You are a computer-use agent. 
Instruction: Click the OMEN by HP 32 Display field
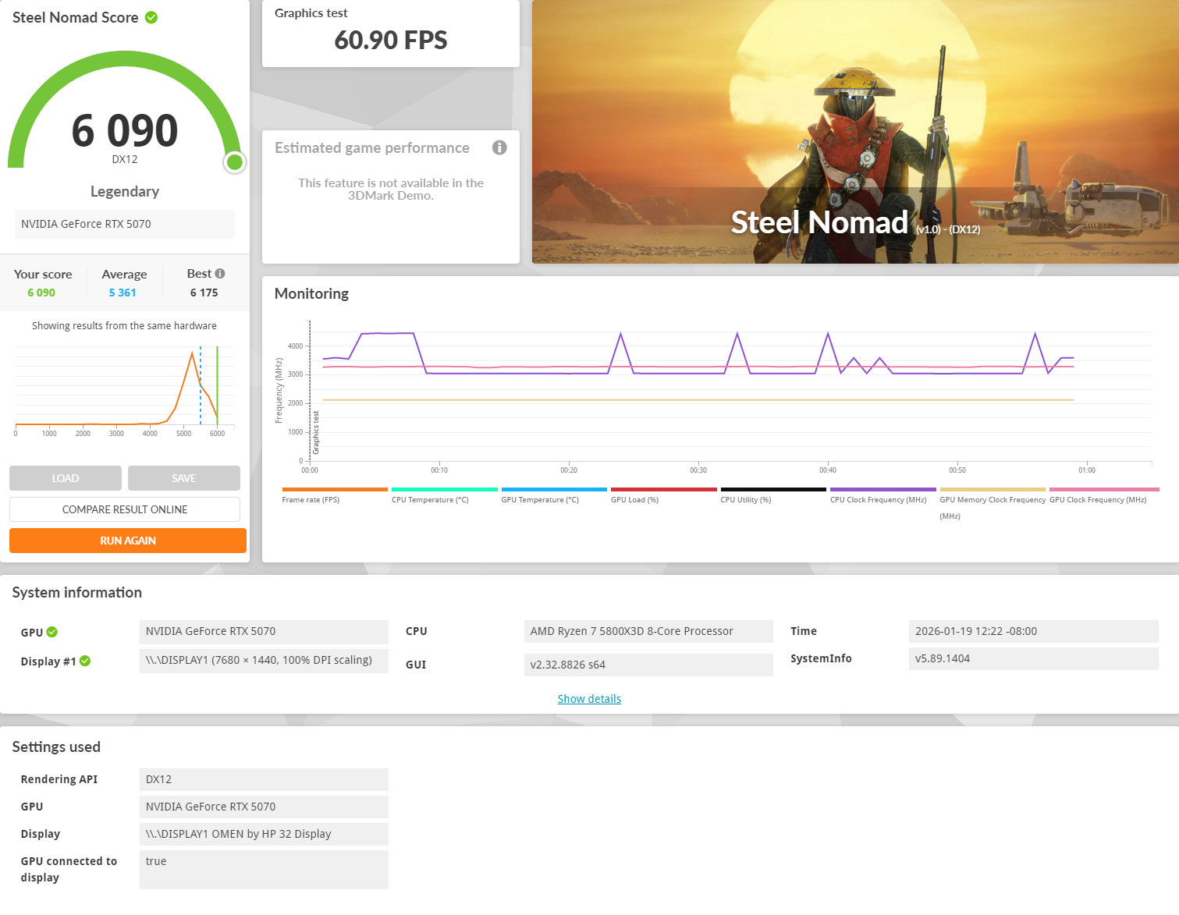pos(264,834)
